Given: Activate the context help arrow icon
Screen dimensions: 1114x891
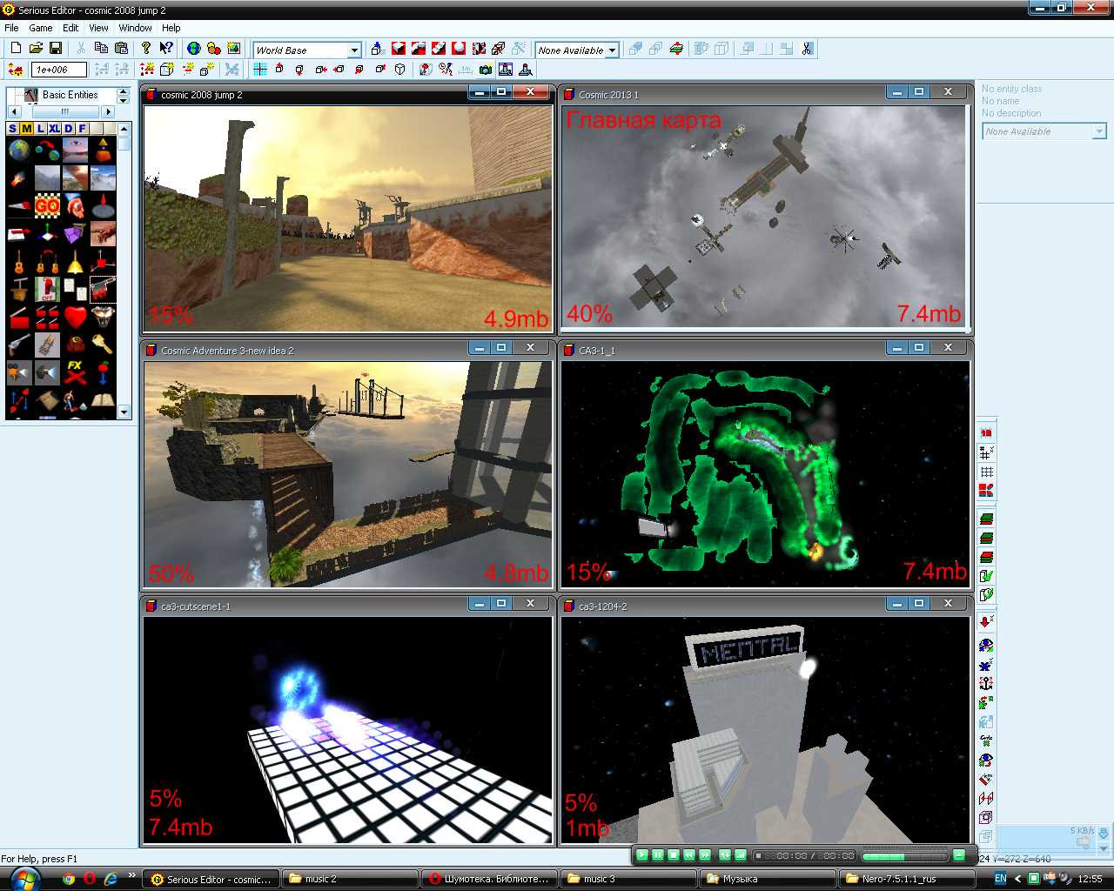Looking at the screenshot, I should pos(165,49).
